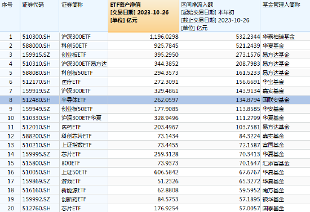The height and width of the screenshot is (212, 310).
Task: Select net asset value 176.9254
Action: click(166, 209)
